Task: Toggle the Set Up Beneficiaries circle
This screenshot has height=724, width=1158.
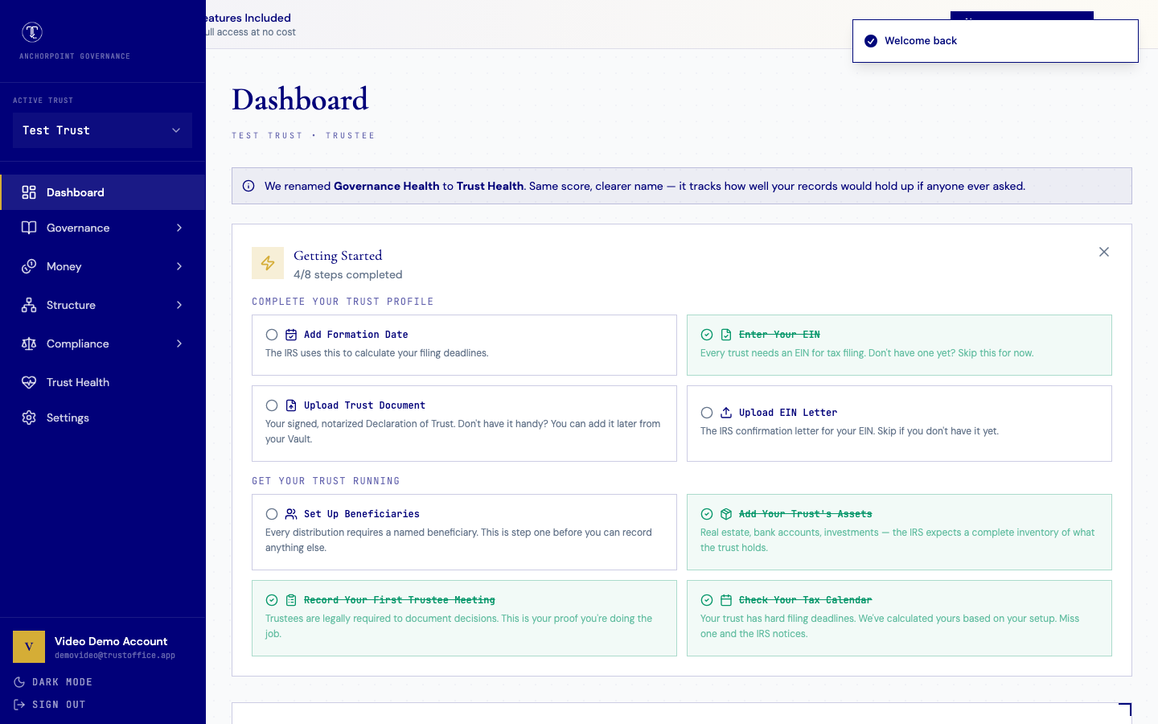Action: pos(272,514)
